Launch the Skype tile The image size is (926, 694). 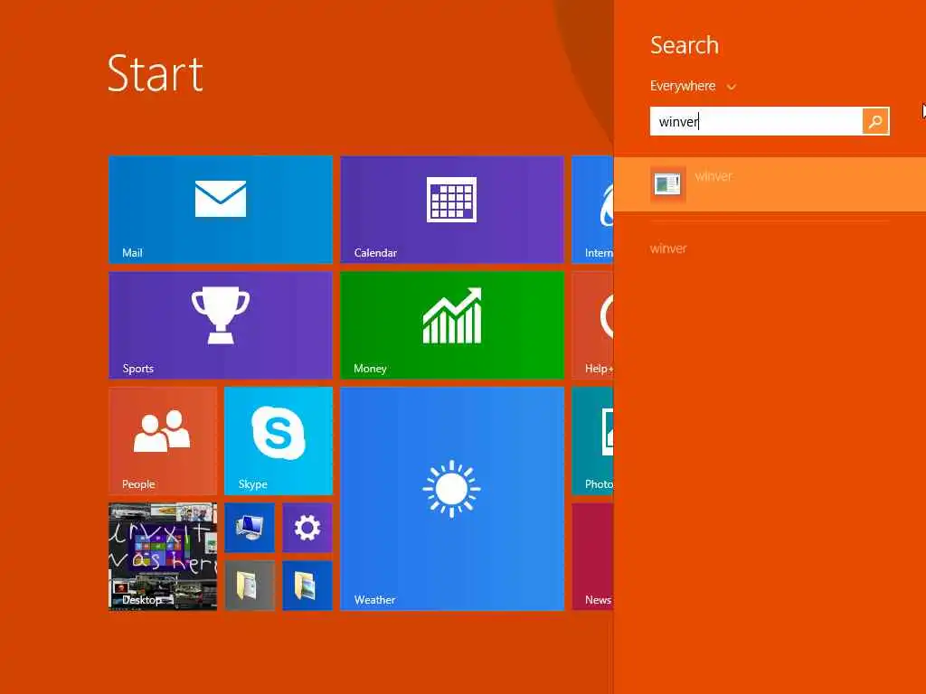279,440
